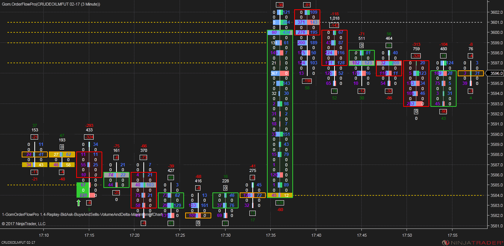This screenshot has width=504, height=246.
Task: Click the boxed -328 delta value
Action: point(416,56)
